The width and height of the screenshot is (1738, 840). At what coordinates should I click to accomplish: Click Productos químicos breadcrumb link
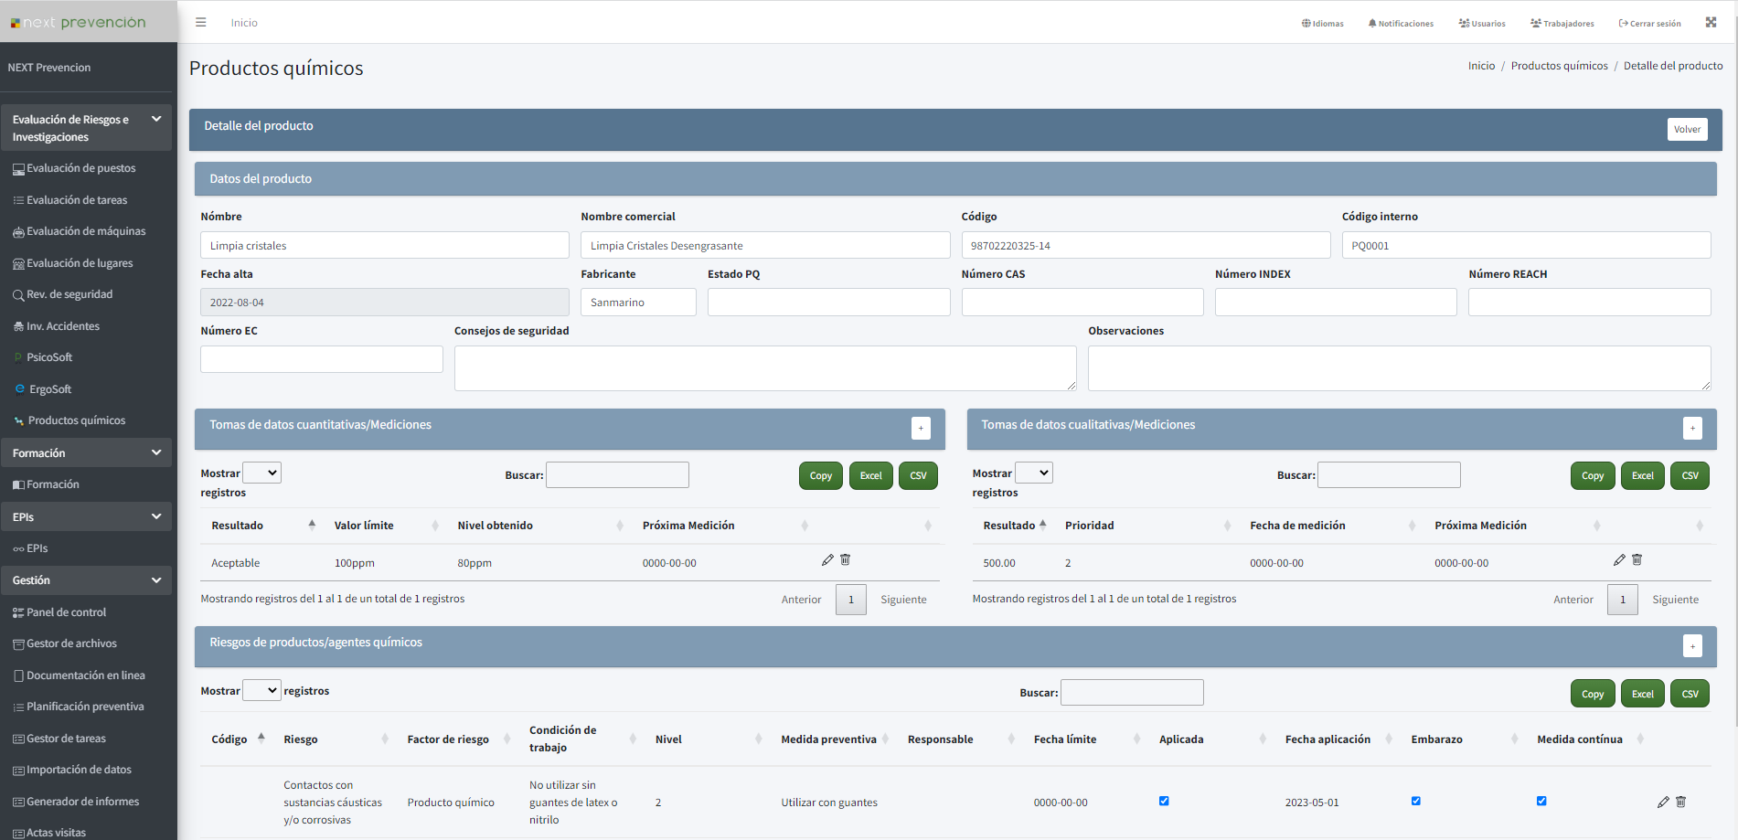pyautogui.click(x=1559, y=66)
